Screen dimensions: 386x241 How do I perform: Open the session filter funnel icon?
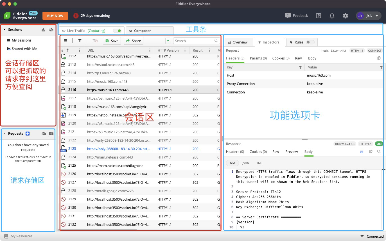pyautogui.click(x=80, y=41)
